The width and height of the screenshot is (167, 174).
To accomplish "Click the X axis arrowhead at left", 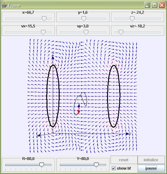I will pos(39,135).
